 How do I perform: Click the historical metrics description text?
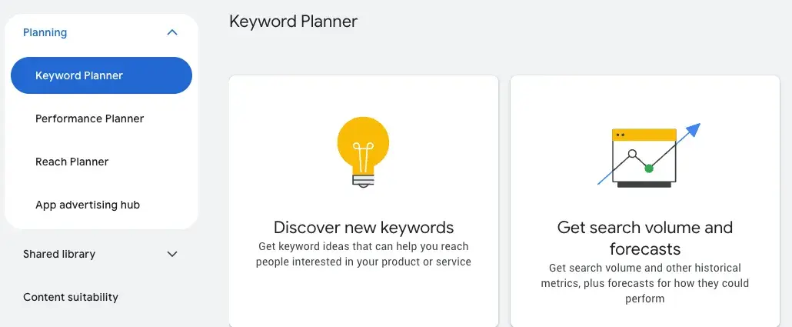tap(645, 283)
